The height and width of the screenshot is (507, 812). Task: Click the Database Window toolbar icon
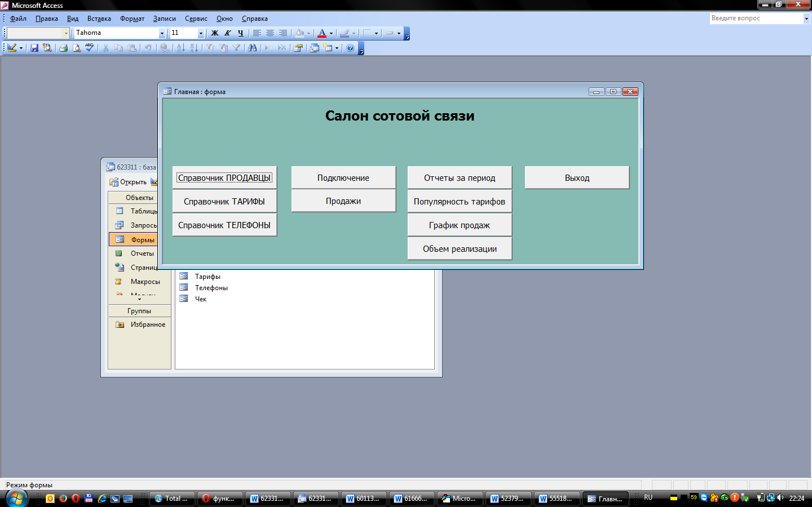315,48
